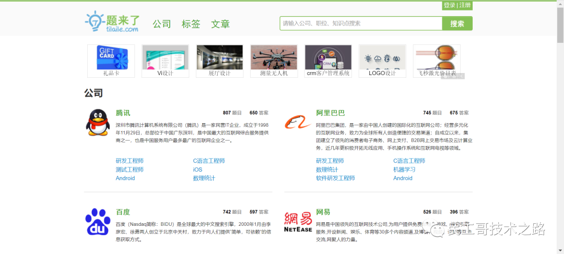Open the LOGO设计 ad thumbnail
Screen dimensions: 564x254
point(382,61)
